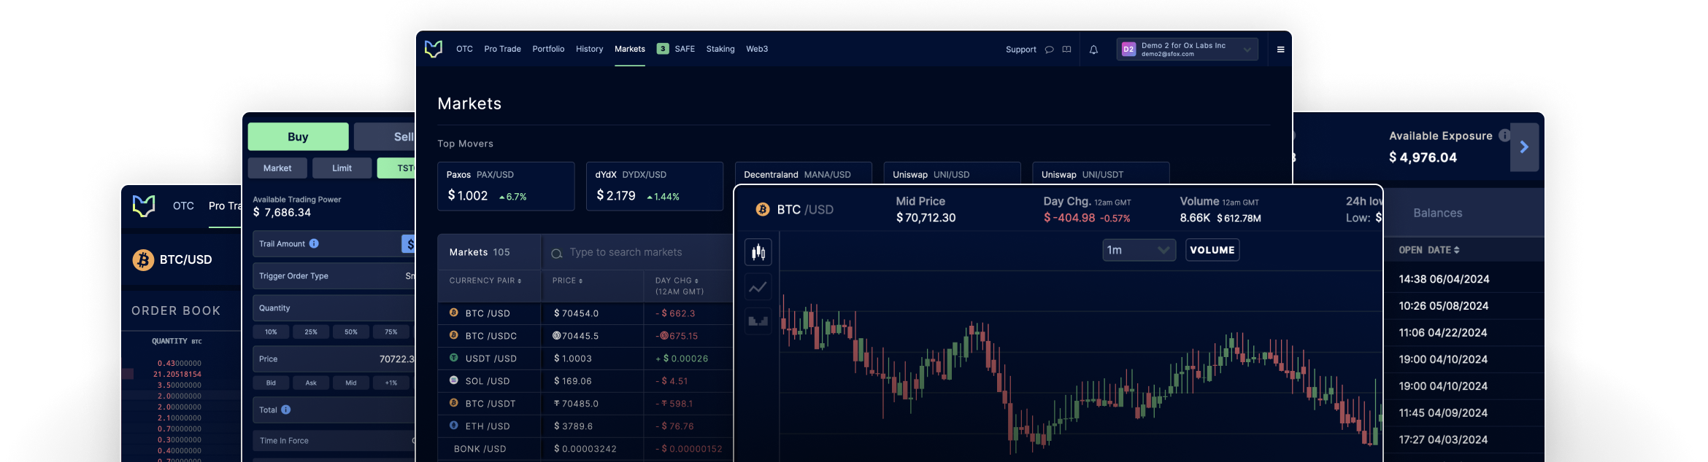1708x462 pixels.
Task: Set quantity to 25% button
Action: coord(311,332)
